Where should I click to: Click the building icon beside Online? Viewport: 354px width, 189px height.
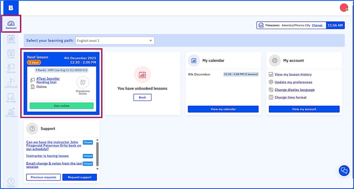point(33,87)
